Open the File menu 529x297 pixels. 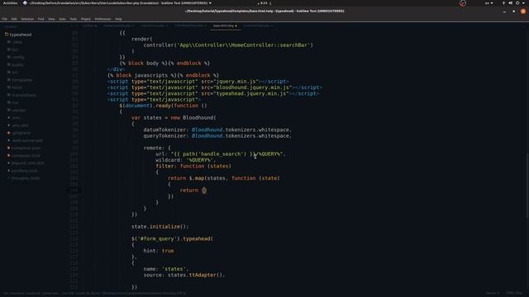click(x=4, y=19)
